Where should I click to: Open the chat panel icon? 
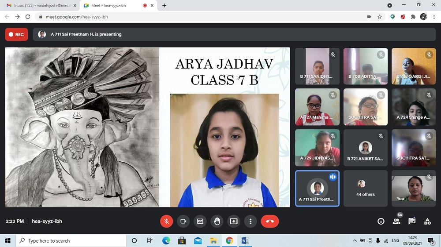(x=412, y=221)
